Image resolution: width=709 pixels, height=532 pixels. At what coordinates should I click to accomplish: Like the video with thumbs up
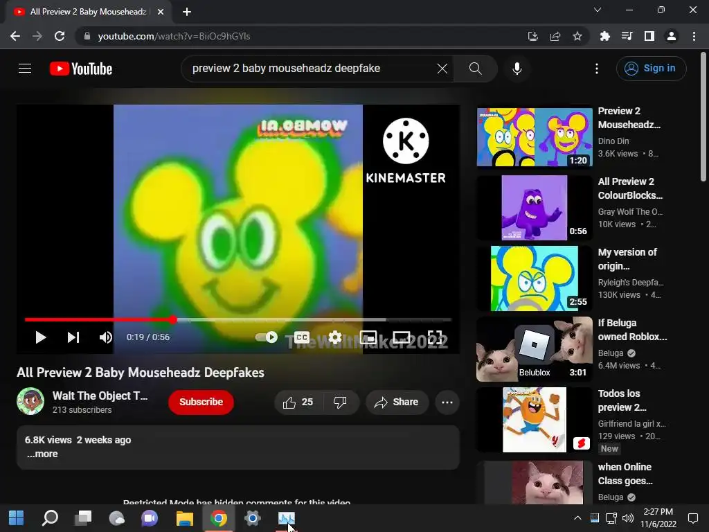[x=298, y=402]
